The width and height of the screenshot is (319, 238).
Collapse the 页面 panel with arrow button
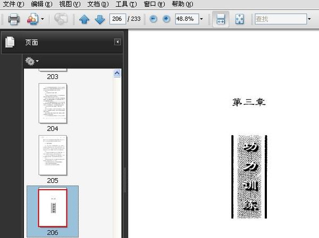[117, 42]
